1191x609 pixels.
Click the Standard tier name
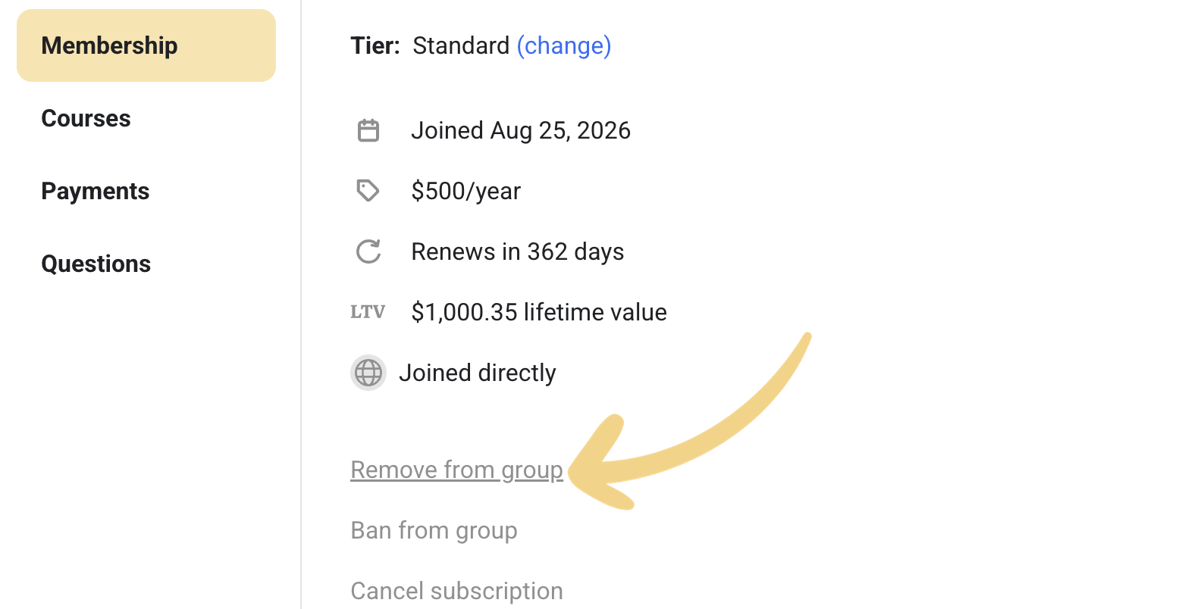point(461,45)
